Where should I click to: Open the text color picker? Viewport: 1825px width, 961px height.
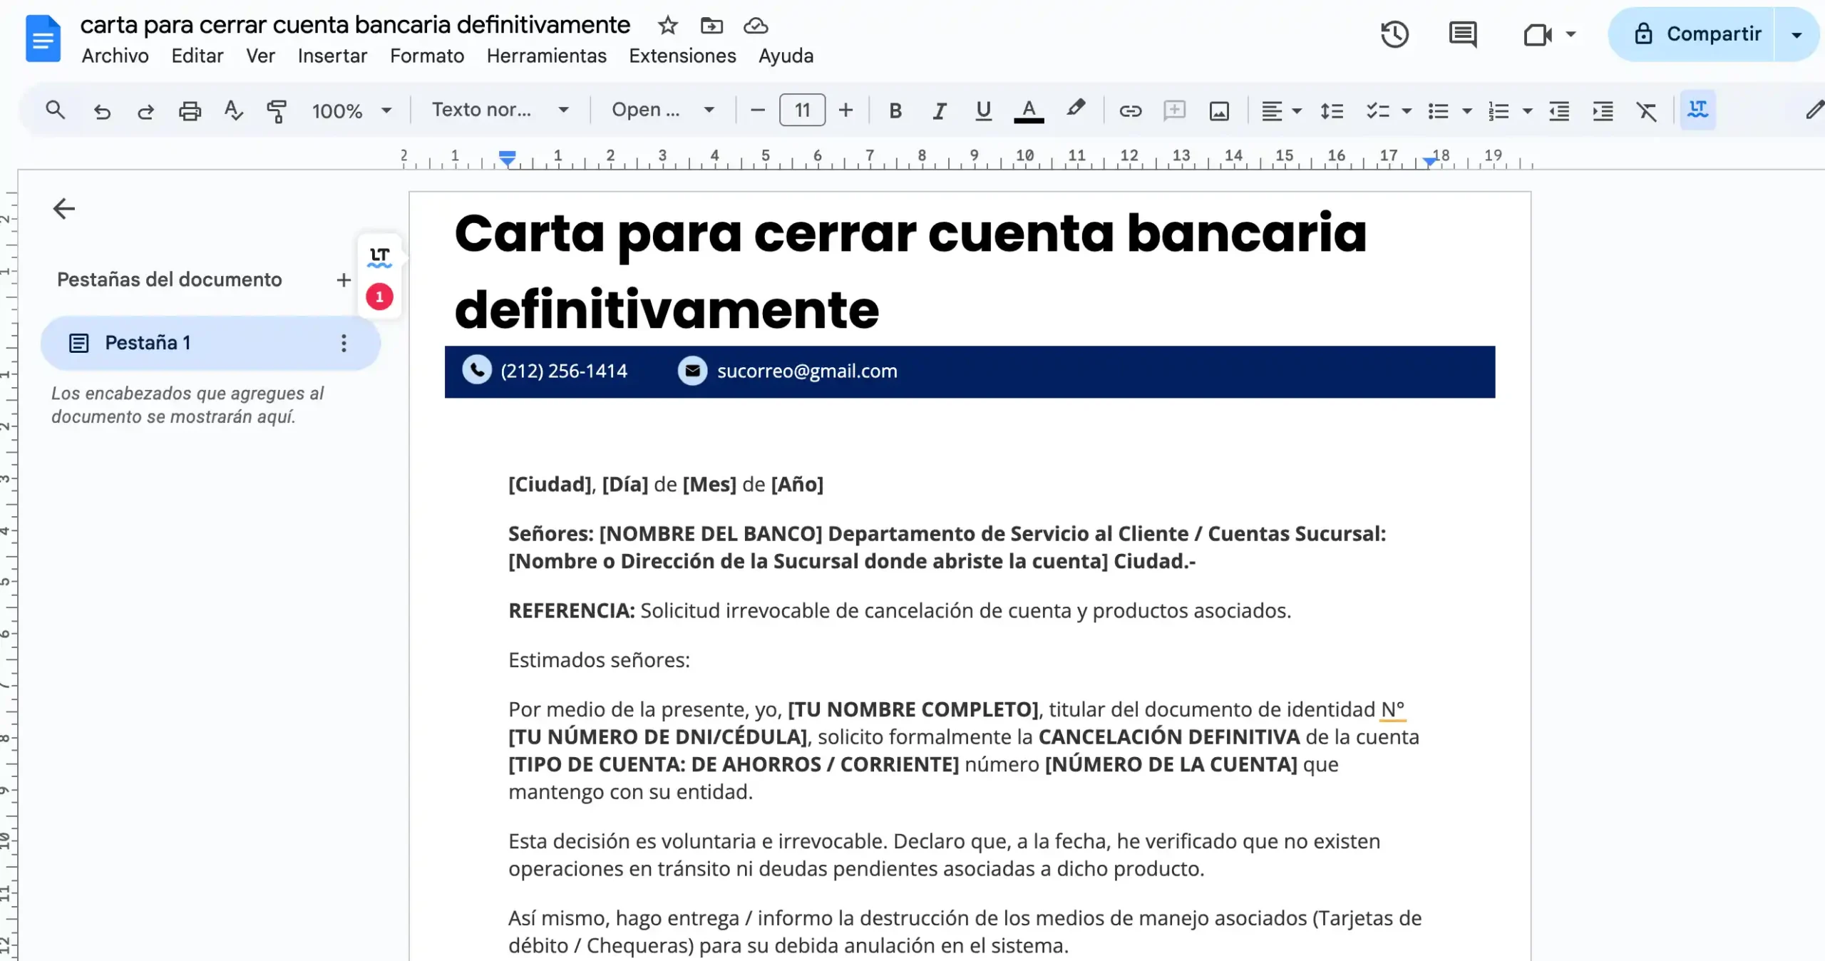pos(1027,111)
